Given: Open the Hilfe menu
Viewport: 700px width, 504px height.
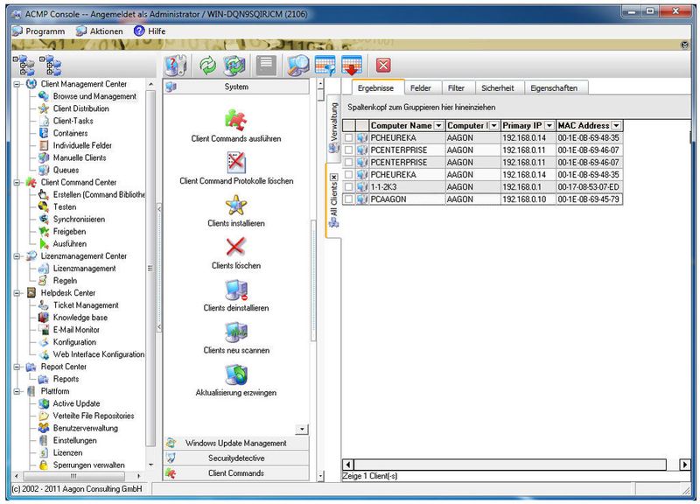Looking at the screenshot, I should [x=150, y=31].
